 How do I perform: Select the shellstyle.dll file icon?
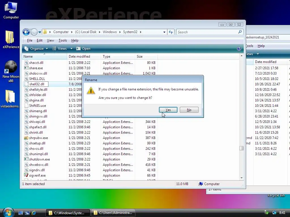pos(26,90)
